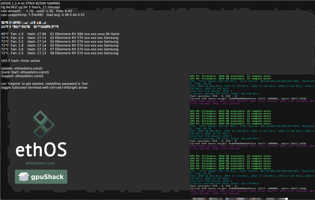Select row '01 Ellesmere RX 580 SK Hynix'

click(x=60, y=34)
